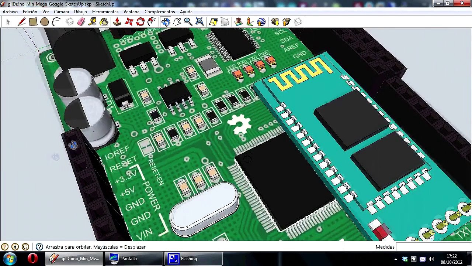Click the Previous view icon
This screenshot has height=266, width=472.
[213, 22]
